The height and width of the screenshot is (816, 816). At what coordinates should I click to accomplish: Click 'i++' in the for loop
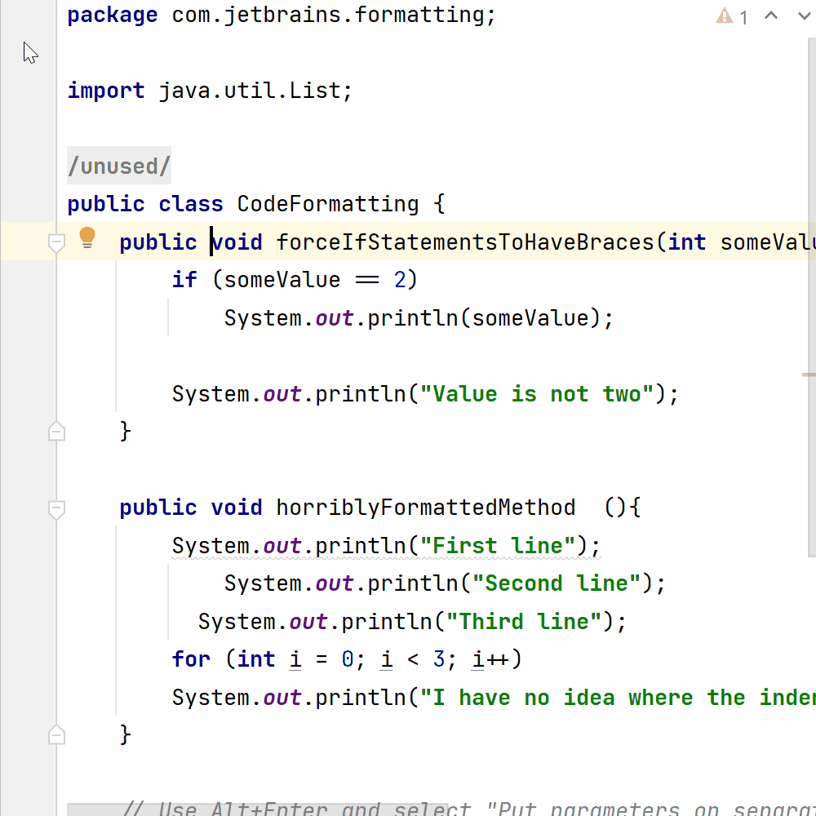click(x=490, y=659)
